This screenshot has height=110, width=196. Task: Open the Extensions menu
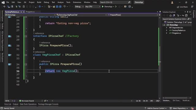pyautogui.click(x=77, y=2)
